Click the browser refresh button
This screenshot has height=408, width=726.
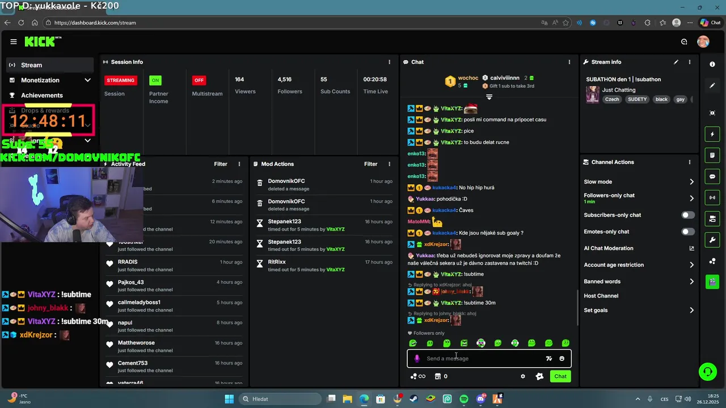click(x=21, y=23)
